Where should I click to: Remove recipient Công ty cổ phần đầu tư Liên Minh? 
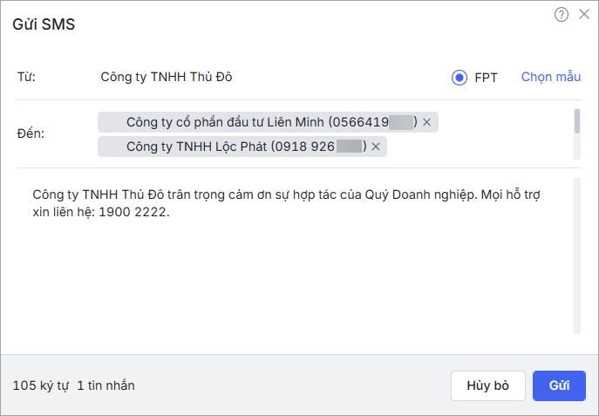427,122
